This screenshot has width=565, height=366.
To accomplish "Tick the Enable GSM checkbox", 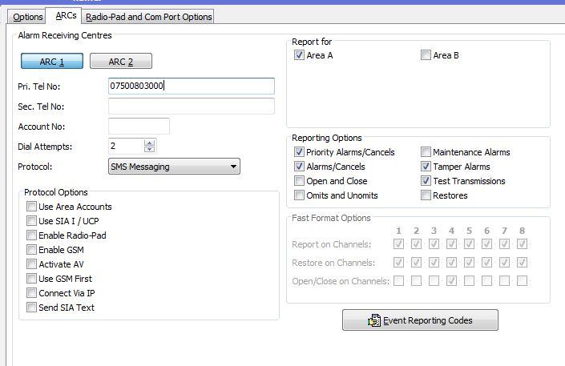I will (31, 251).
